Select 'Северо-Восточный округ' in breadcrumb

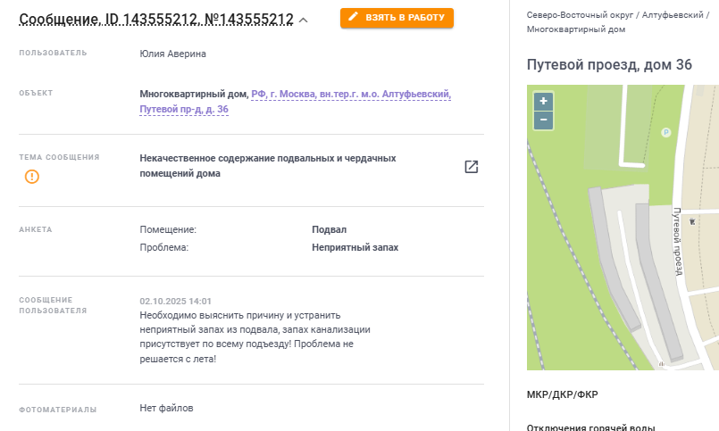tap(573, 16)
